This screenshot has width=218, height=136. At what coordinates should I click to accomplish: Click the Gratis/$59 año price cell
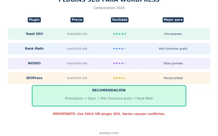(77, 49)
